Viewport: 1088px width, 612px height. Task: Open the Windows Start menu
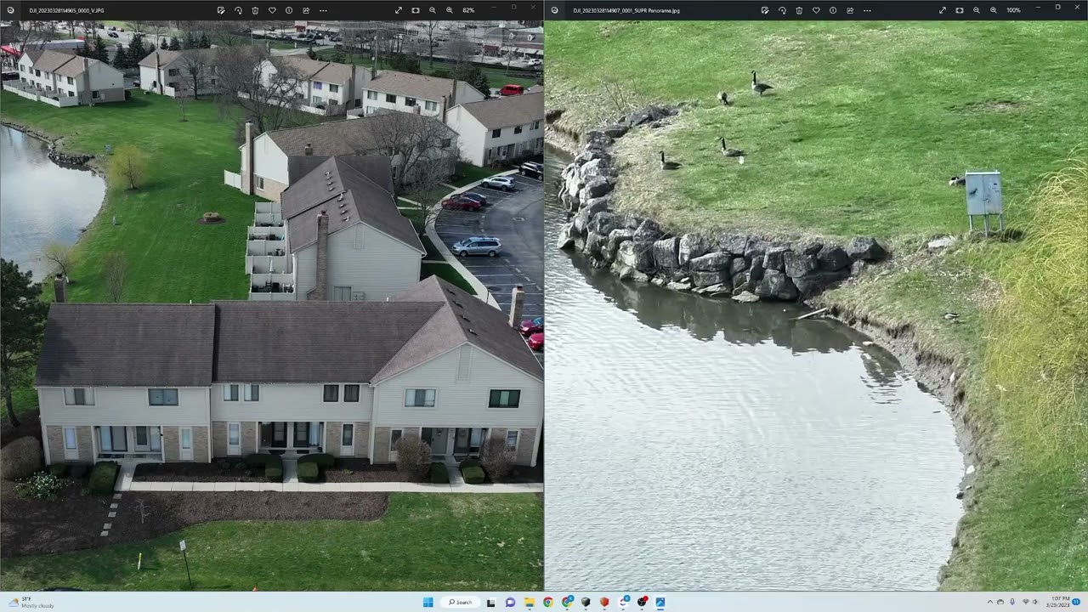pos(428,602)
